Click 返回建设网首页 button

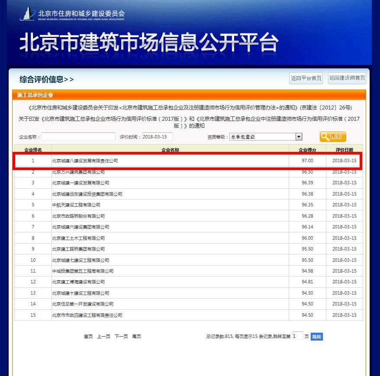(x=347, y=78)
